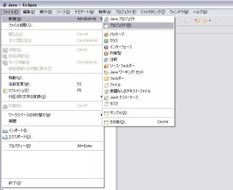
Task: Select the パッケージ package icon
Action: click(106, 35)
